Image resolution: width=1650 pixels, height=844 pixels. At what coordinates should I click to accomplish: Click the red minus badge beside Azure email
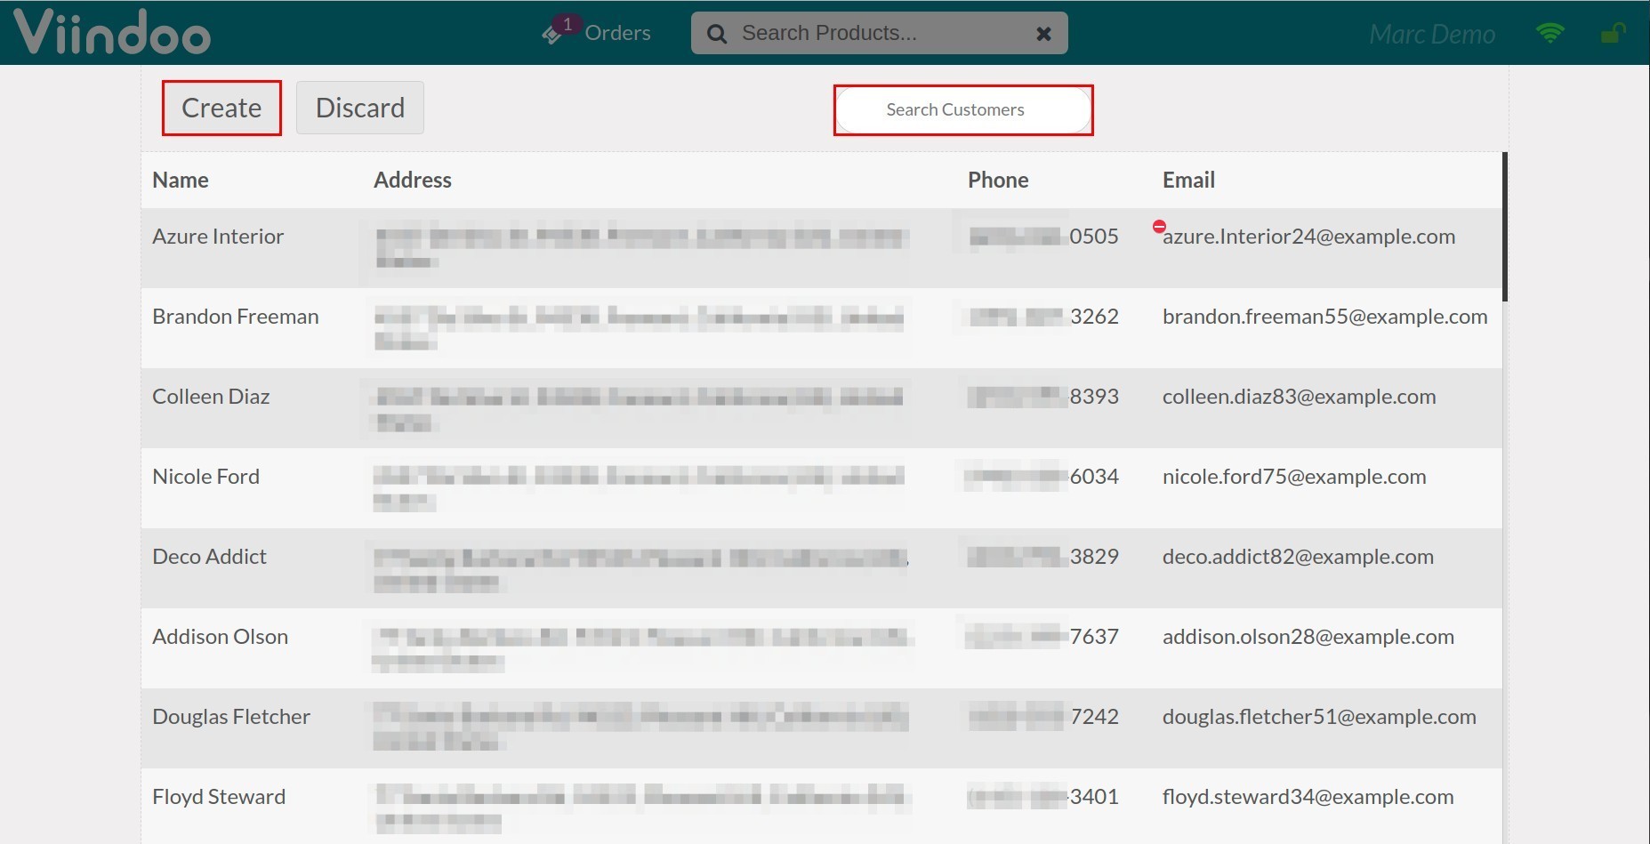pyautogui.click(x=1159, y=227)
